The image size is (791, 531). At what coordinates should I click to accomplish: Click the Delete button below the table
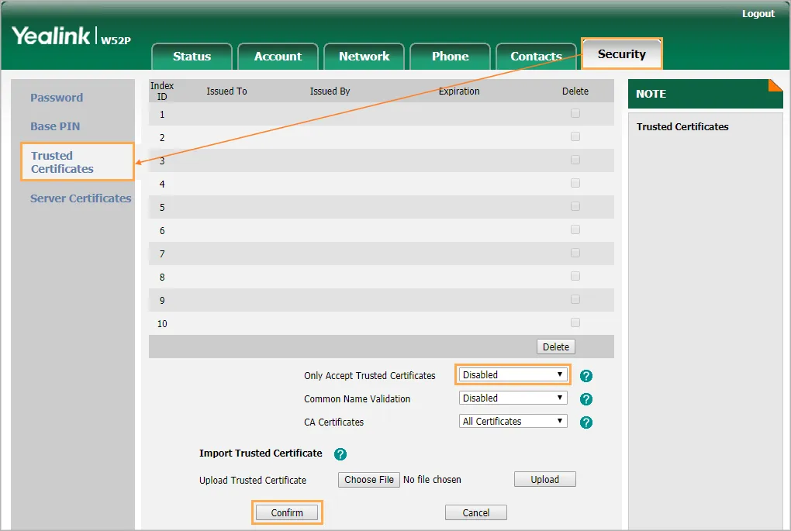555,347
